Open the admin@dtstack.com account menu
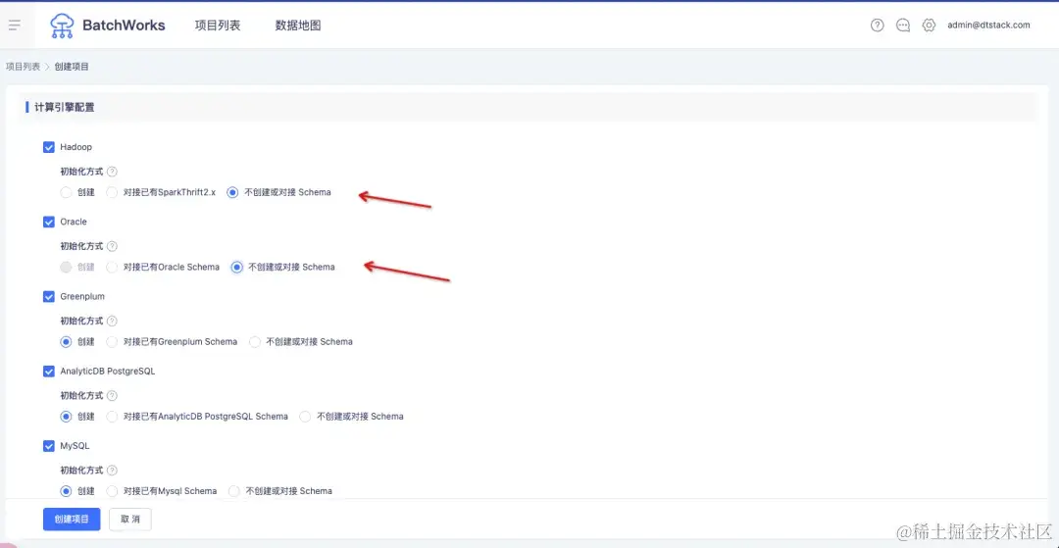Image resolution: width=1059 pixels, height=548 pixels. (x=988, y=25)
